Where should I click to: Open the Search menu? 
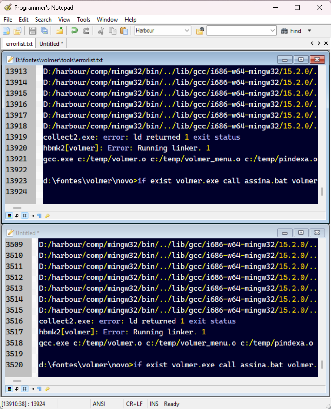pos(43,20)
